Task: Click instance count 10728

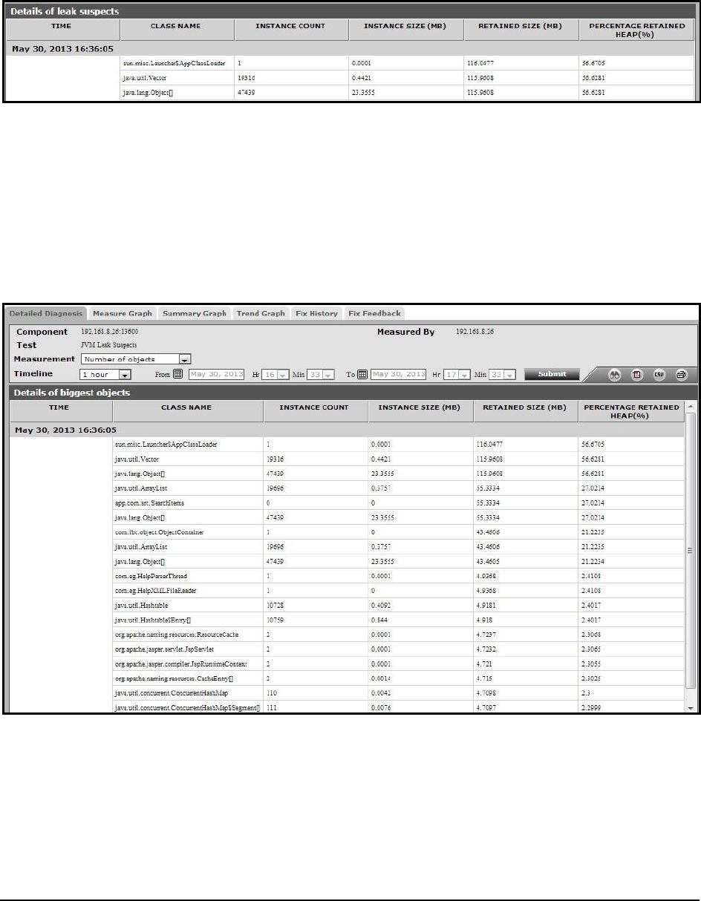Action: point(275,606)
